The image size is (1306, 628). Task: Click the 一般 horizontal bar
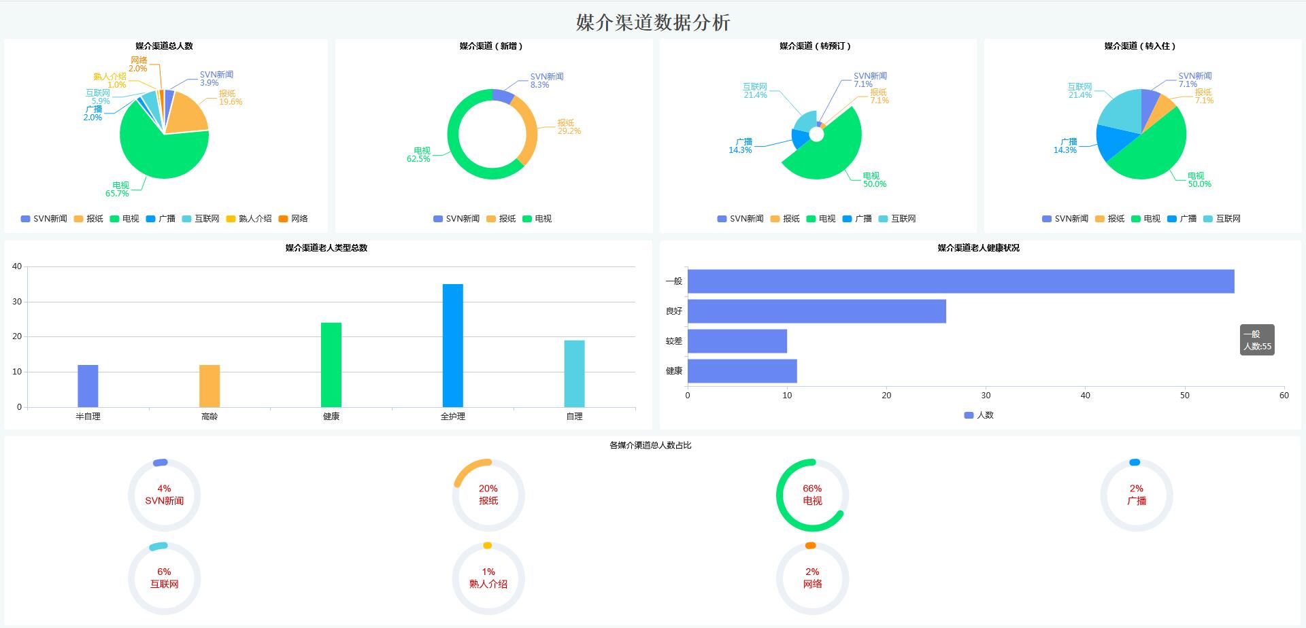tap(960, 281)
